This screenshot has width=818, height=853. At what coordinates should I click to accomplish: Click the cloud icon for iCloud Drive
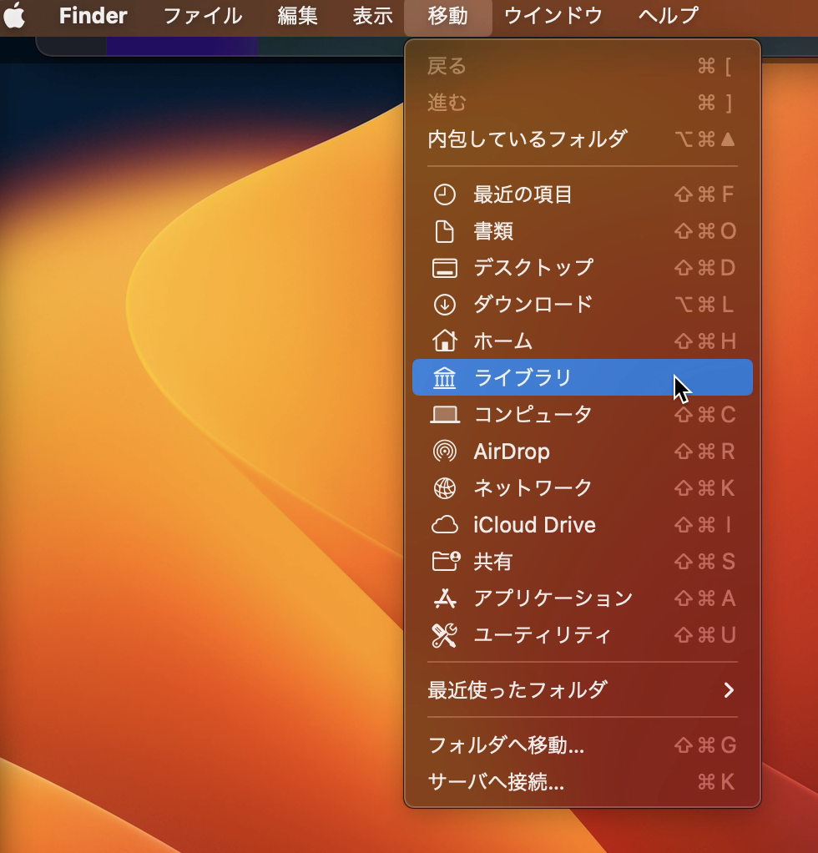(444, 525)
